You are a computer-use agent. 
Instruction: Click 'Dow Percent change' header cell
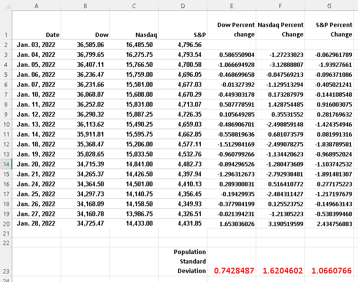(232, 25)
